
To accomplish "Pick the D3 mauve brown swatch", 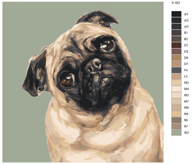I will click(x=176, y=51).
